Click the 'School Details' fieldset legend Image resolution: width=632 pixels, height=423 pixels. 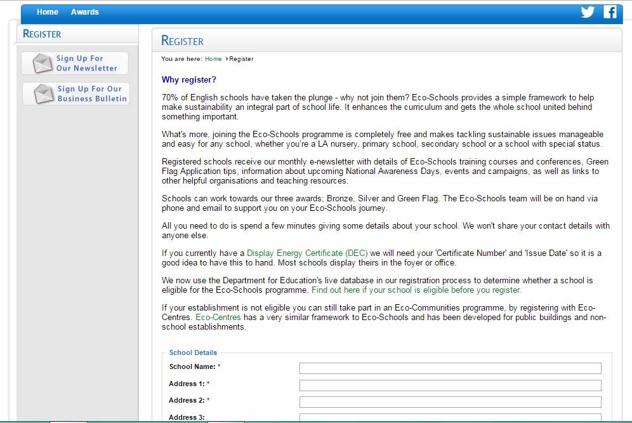click(193, 352)
